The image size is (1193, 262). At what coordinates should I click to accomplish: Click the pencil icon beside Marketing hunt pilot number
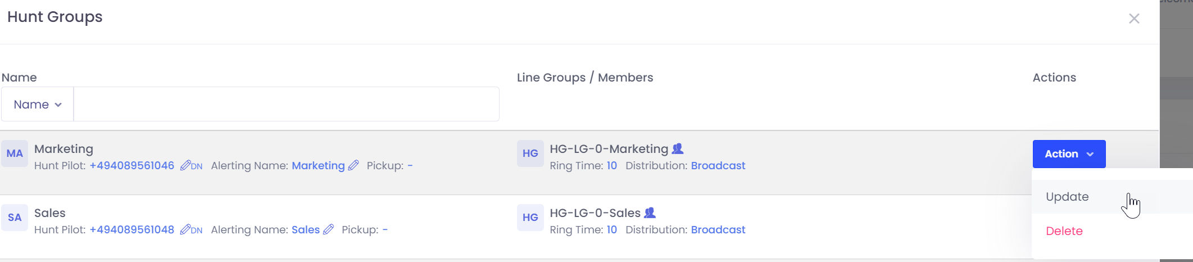pyautogui.click(x=185, y=166)
